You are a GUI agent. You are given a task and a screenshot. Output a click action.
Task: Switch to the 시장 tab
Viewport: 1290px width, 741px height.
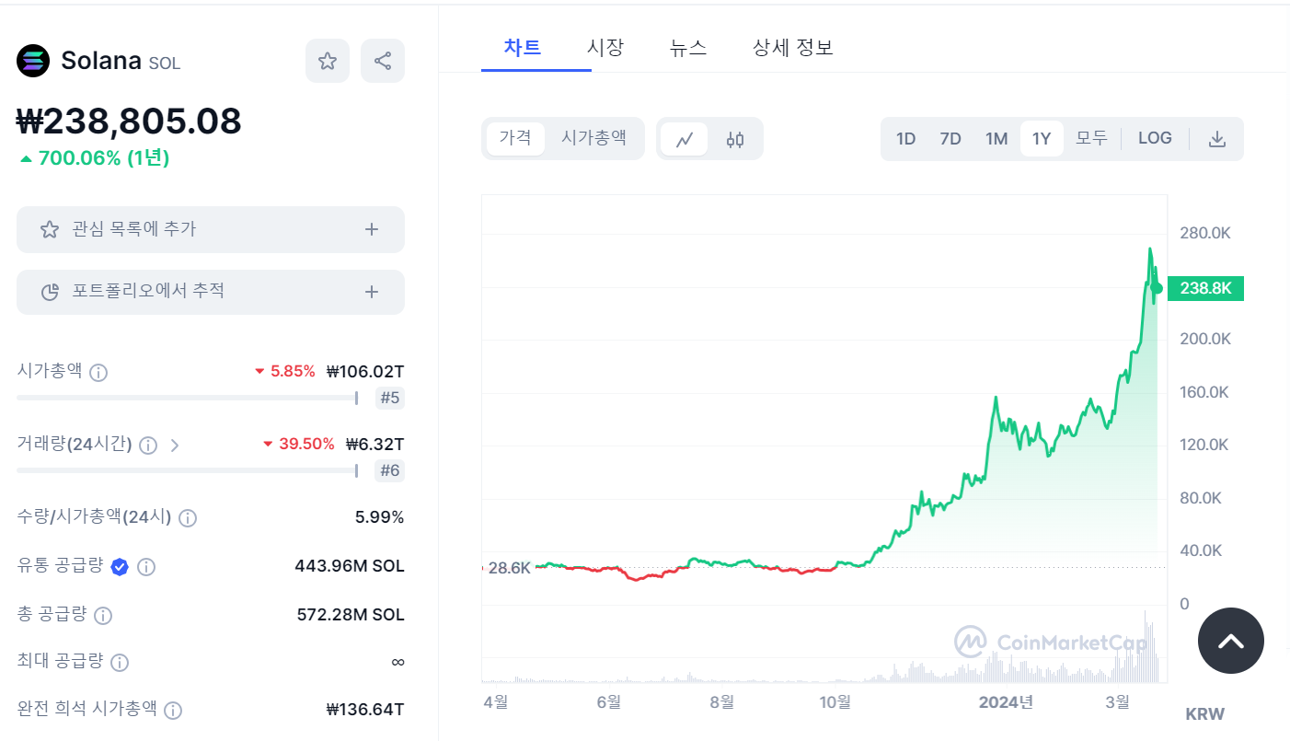[605, 47]
